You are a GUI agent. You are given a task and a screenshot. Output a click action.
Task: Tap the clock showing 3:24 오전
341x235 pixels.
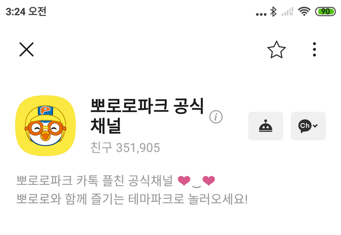pos(26,11)
